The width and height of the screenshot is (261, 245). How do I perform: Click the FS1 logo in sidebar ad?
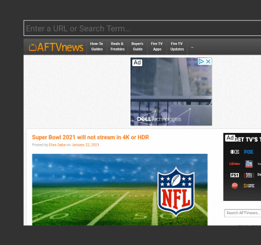coord(234,175)
